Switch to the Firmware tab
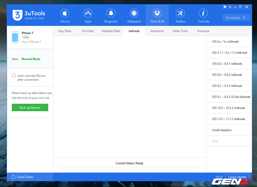The width and height of the screenshot is (257, 187). tap(203, 31)
